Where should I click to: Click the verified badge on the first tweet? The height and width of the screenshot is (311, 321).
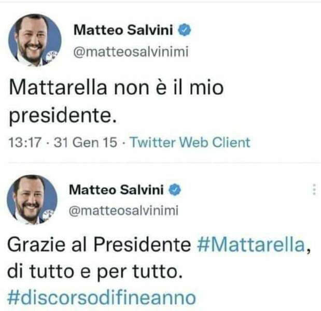(x=185, y=30)
